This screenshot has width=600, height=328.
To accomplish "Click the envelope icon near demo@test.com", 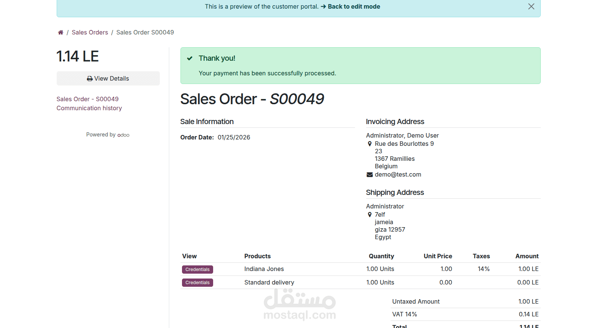I will [x=370, y=175].
